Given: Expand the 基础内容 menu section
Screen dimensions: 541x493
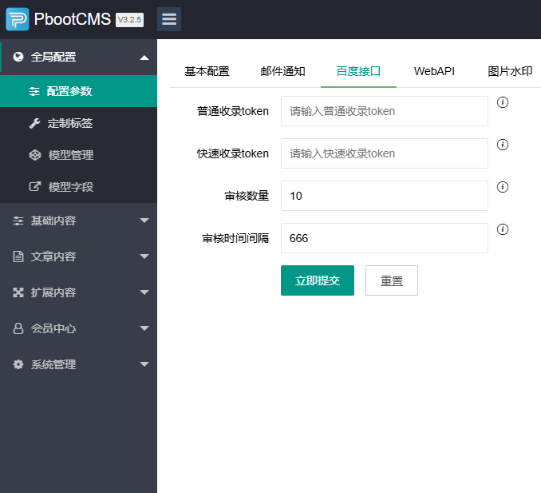Looking at the screenshot, I should [78, 221].
